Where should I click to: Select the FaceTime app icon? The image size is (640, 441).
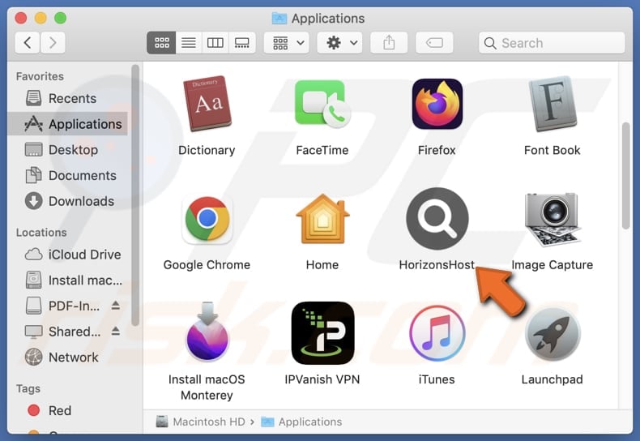pyautogui.click(x=322, y=103)
